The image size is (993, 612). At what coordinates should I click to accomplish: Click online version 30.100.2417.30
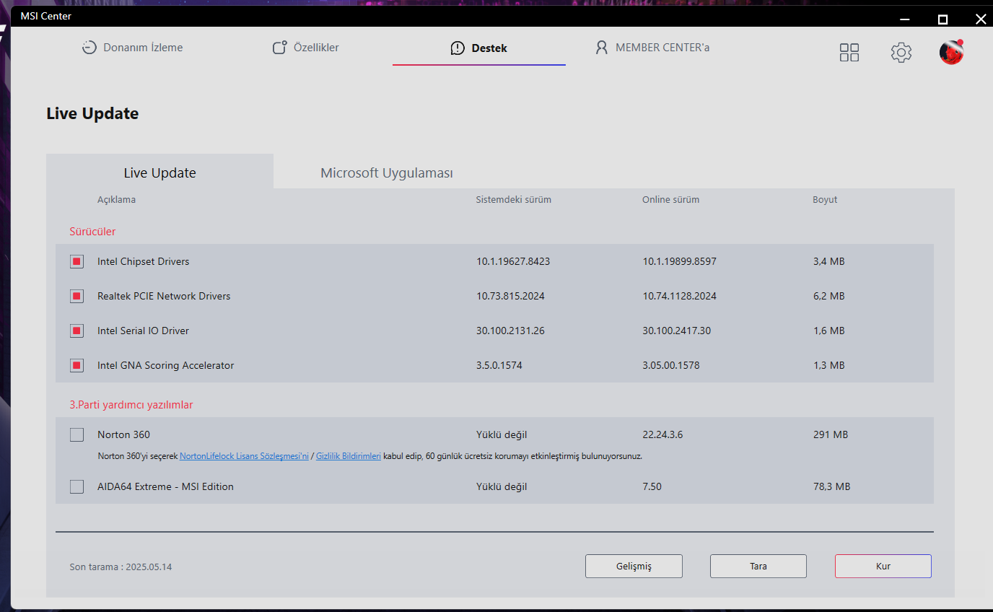(676, 331)
